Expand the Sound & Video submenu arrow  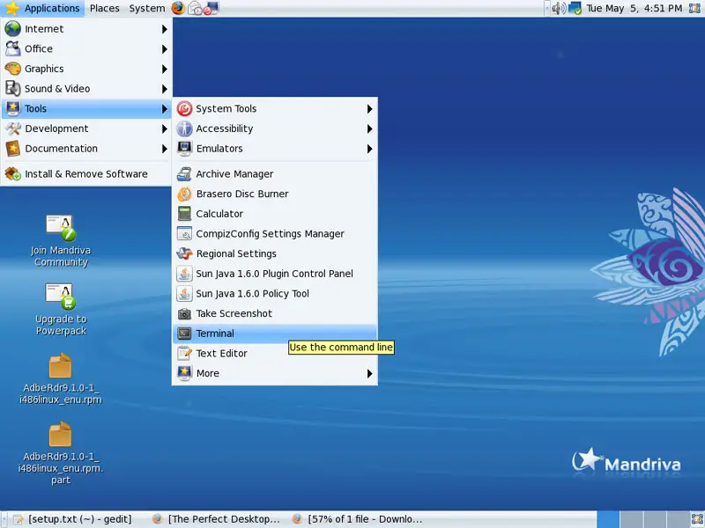(165, 89)
